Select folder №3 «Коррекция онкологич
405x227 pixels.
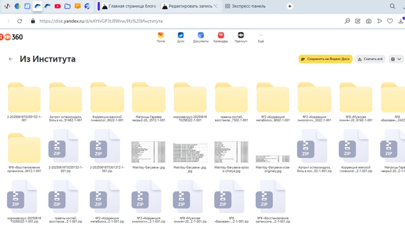pyautogui.click(x=315, y=102)
